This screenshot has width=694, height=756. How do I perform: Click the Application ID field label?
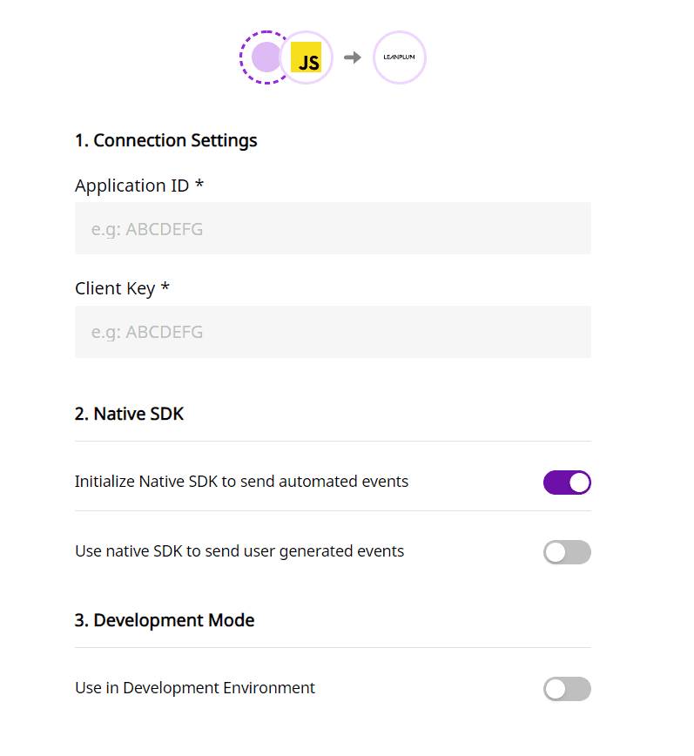132,186
